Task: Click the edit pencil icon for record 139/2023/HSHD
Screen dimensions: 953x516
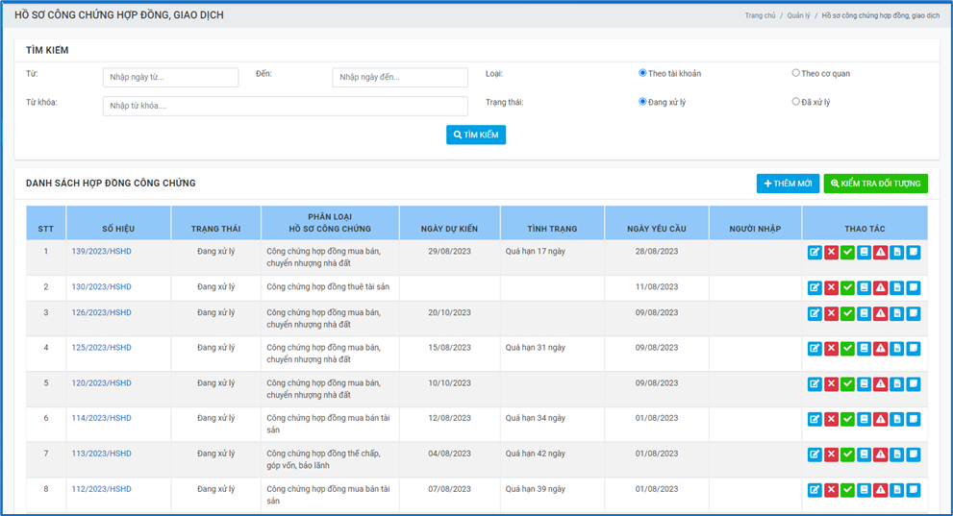Action: [x=815, y=252]
